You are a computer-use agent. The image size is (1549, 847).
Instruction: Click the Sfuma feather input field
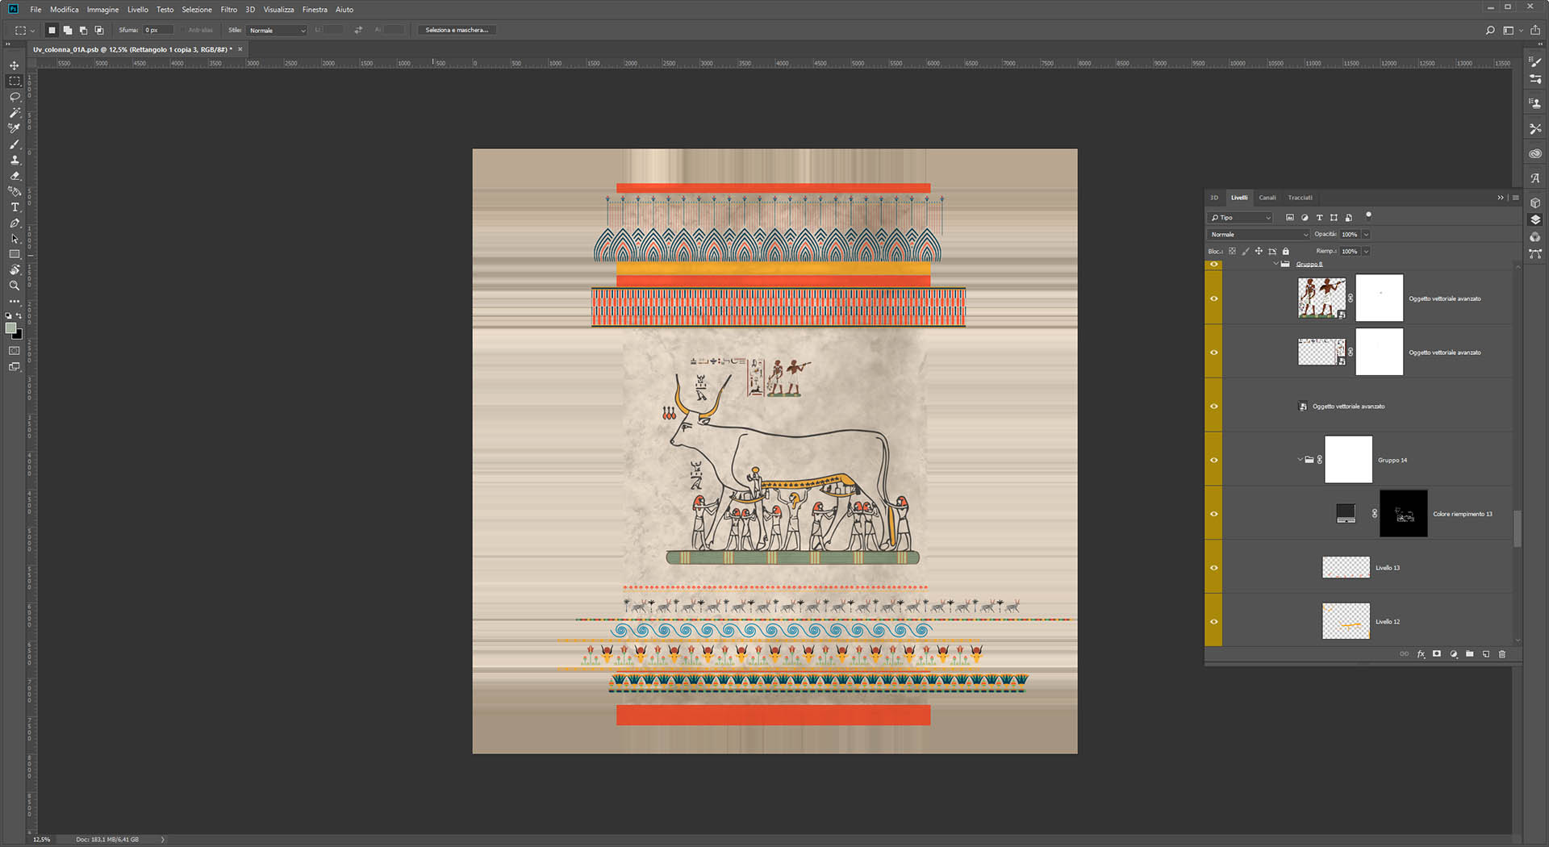coord(157,30)
